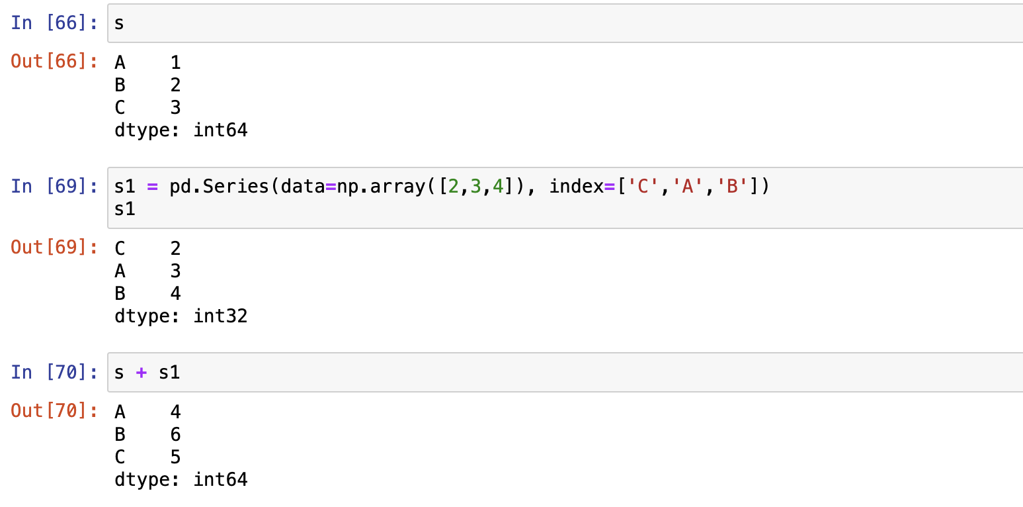This screenshot has height=507, width=1023.
Task: Click the dtype: int64 text under Out[70]
Action: pyautogui.click(x=181, y=479)
